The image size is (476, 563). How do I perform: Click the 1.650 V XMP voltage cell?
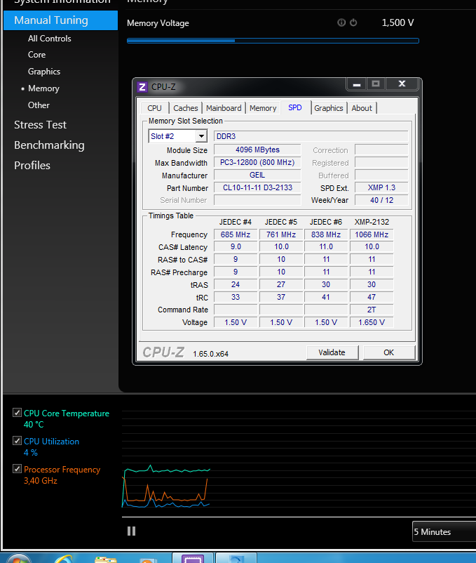pos(372,322)
